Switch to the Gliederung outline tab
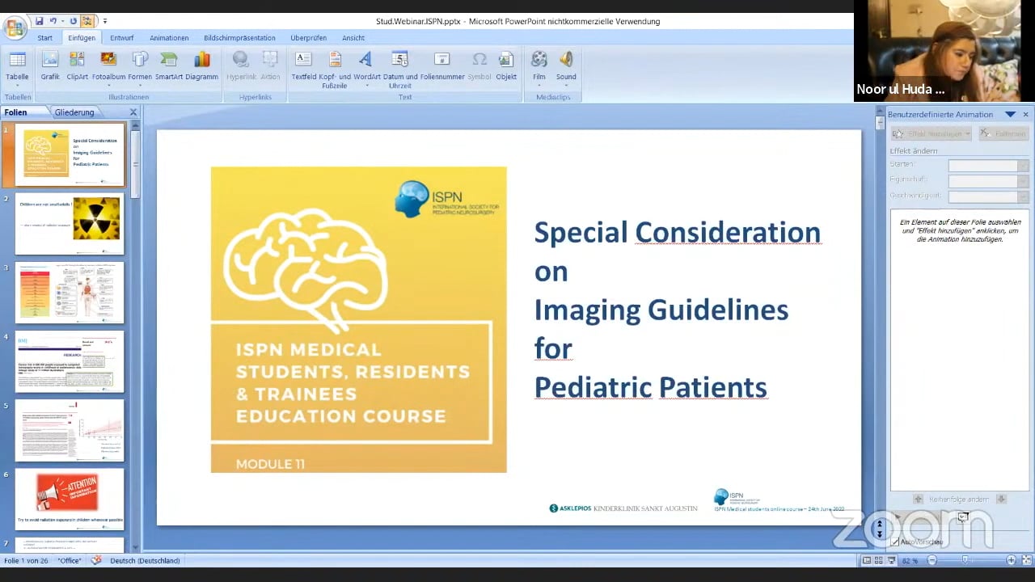 click(74, 112)
